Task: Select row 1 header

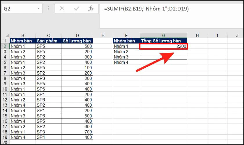Action: tap(5, 41)
